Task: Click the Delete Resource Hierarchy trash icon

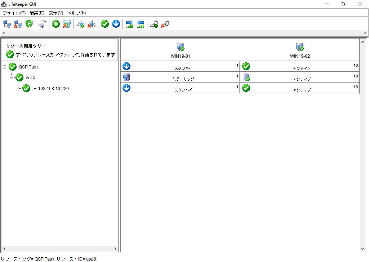Action: (x=67, y=24)
